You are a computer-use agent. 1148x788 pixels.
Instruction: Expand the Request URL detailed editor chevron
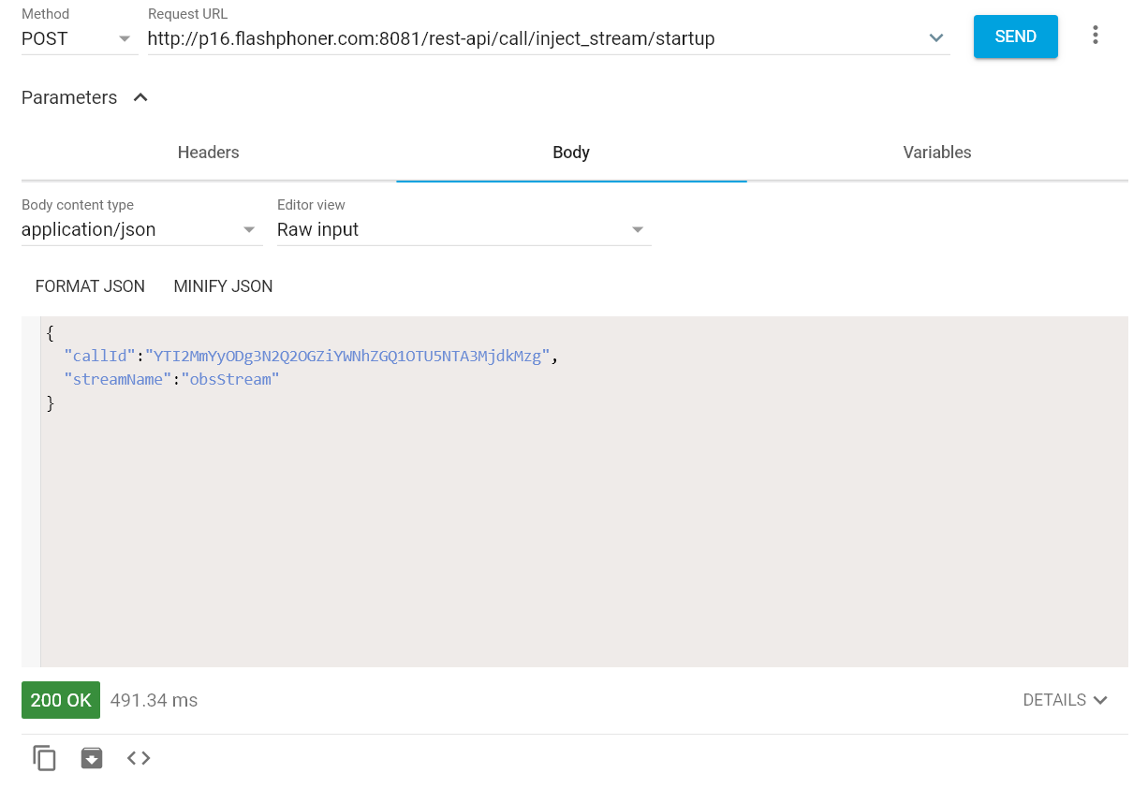(x=935, y=38)
